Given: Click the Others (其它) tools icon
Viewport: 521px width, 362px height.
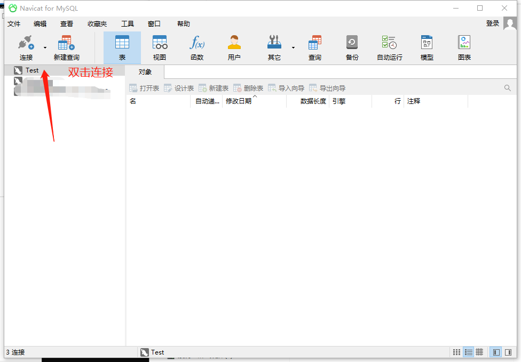Looking at the screenshot, I should tap(274, 43).
